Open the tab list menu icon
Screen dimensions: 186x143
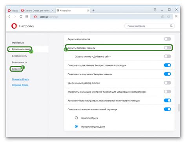155,9
